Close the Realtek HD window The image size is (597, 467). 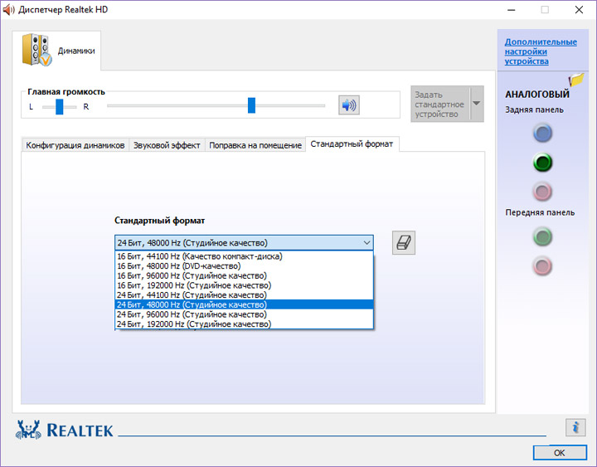[x=579, y=9]
